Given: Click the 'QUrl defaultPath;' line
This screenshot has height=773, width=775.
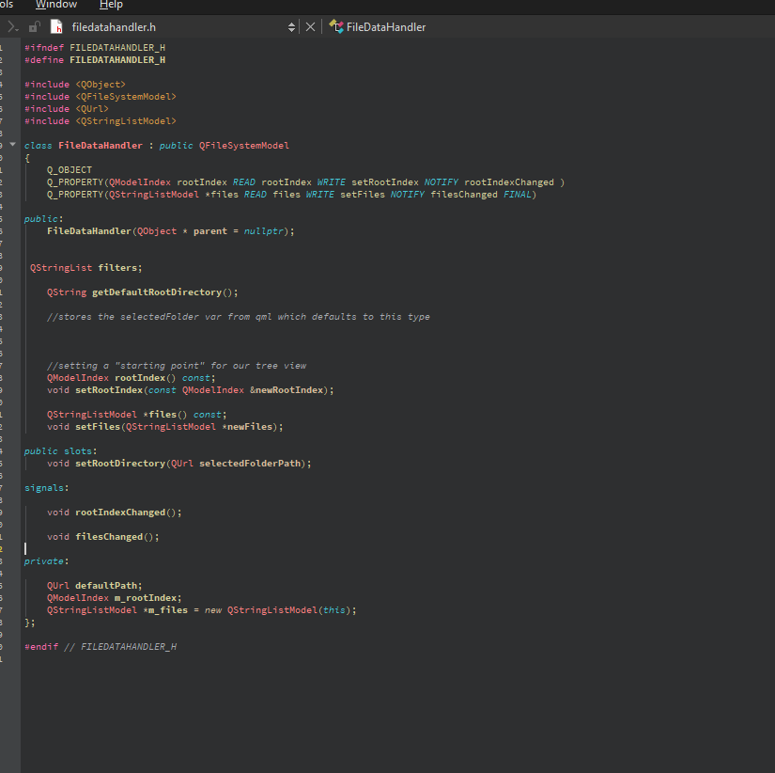Looking at the screenshot, I should [x=94, y=586].
